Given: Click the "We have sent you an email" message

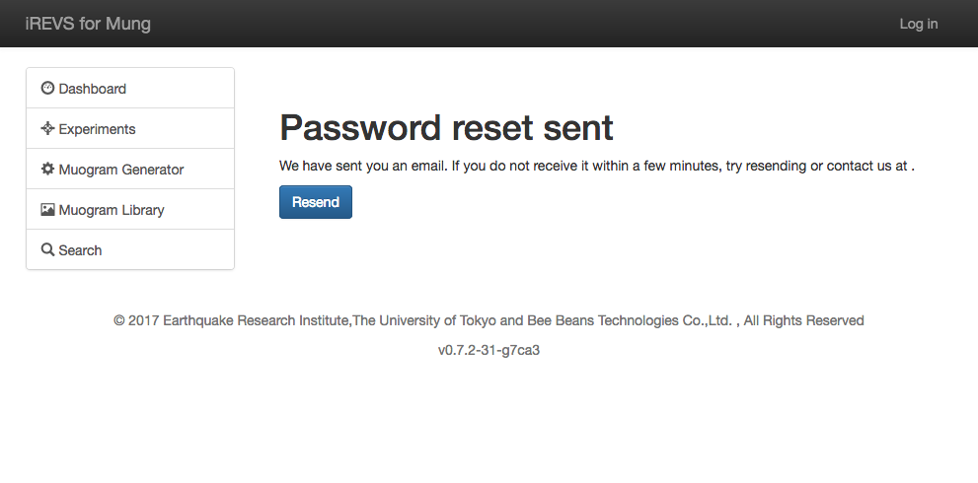Looking at the screenshot, I should click(x=363, y=166).
